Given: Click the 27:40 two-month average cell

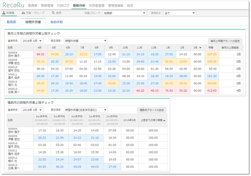Looking at the screenshot, I should 113,167.
